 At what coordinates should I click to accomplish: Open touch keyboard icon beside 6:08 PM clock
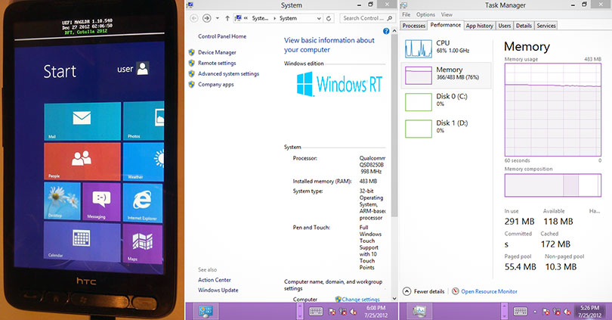tap(316, 311)
